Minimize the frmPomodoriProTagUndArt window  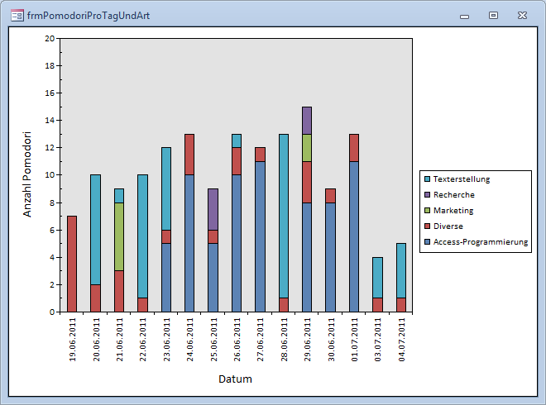point(465,15)
